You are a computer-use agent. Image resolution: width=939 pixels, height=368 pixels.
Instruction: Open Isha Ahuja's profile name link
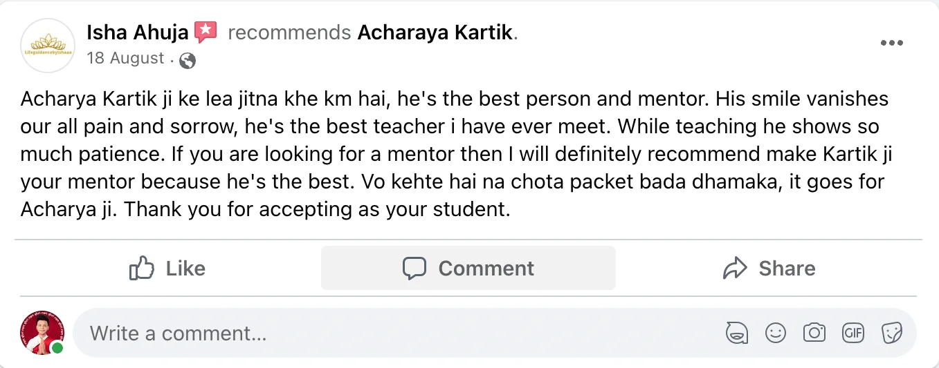click(x=138, y=32)
